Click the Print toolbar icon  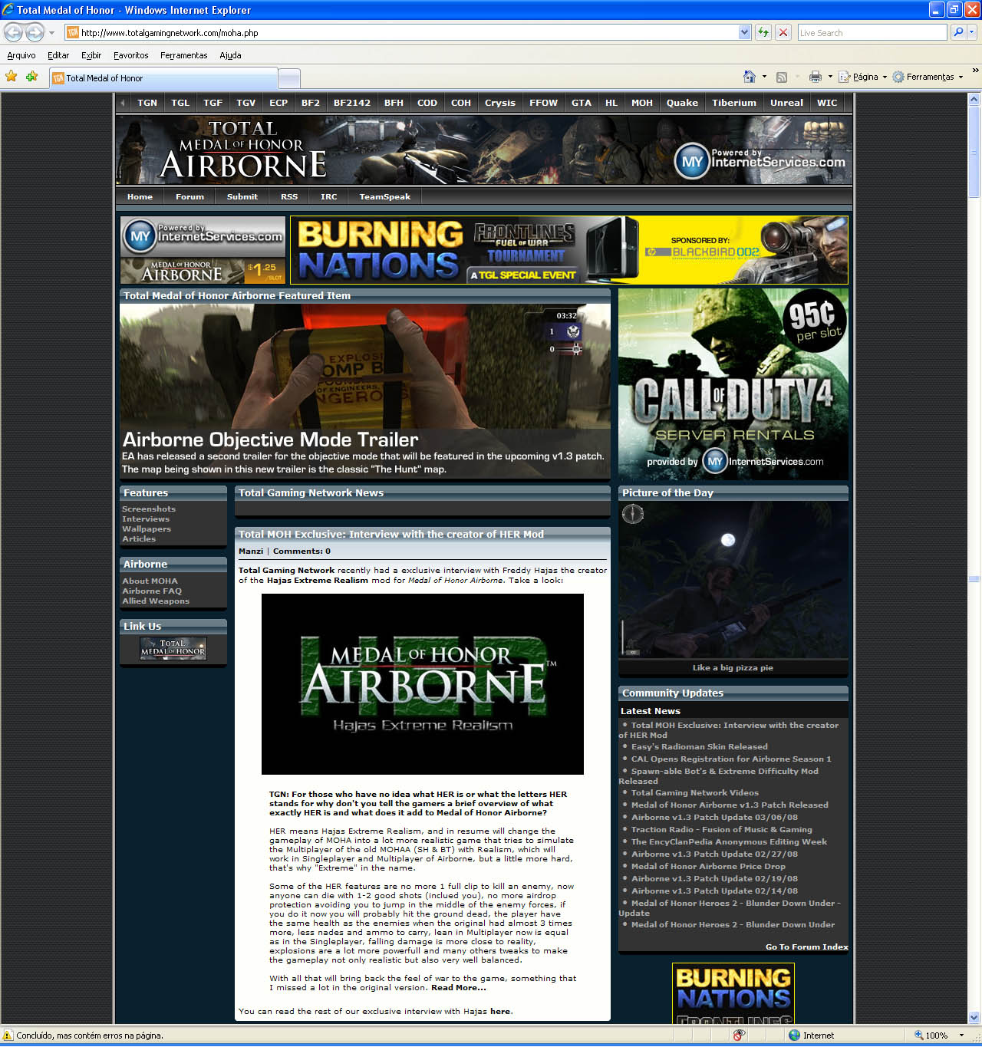point(815,77)
